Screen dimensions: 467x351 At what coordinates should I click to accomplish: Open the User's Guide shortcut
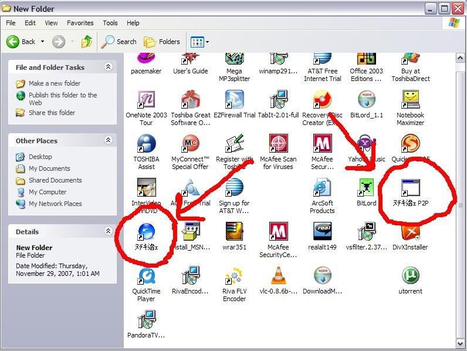tap(190, 58)
